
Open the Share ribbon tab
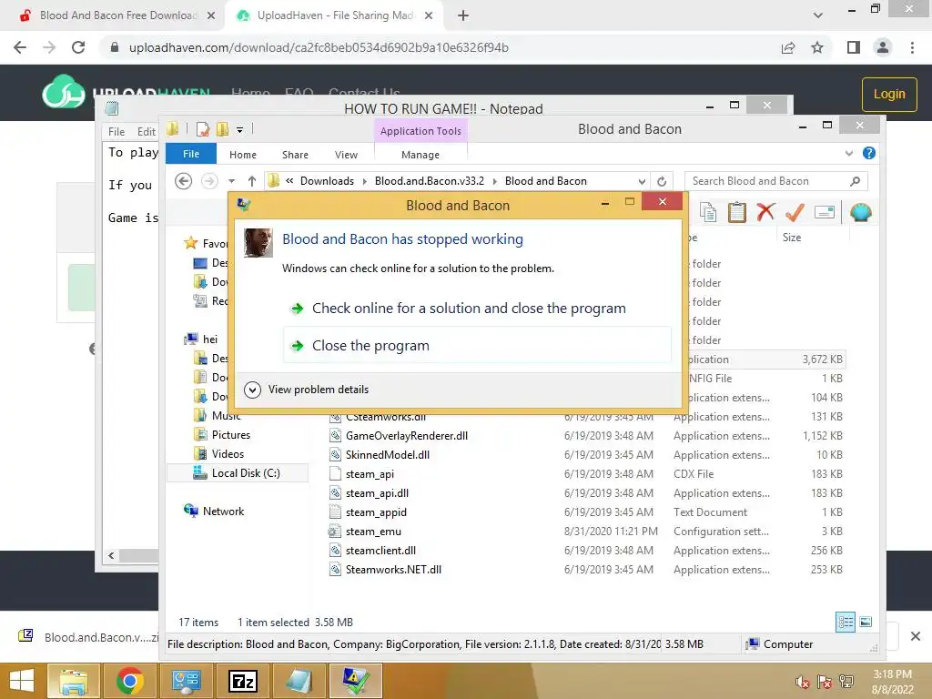tap(295, 155)
